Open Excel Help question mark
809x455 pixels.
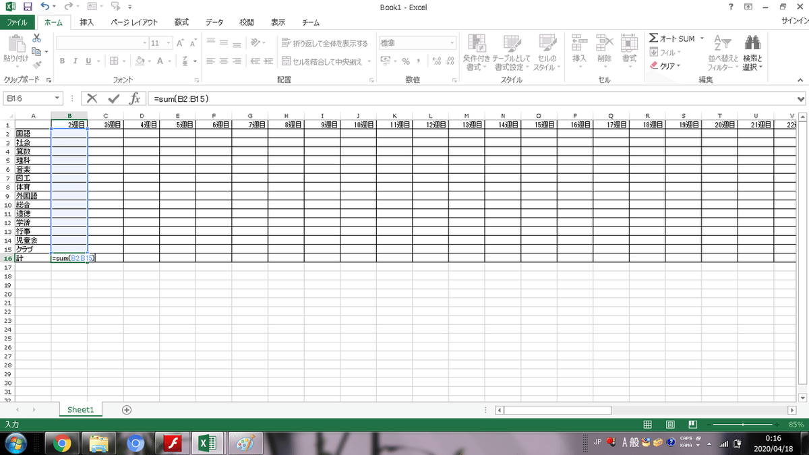(731, 7)
